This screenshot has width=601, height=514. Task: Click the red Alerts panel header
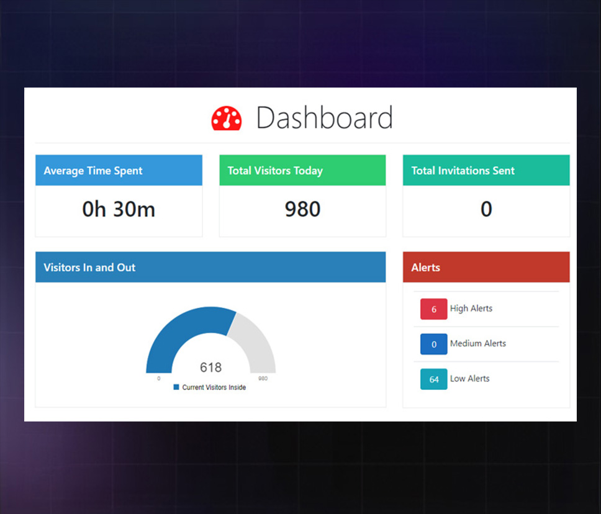(x=486, y=267)
